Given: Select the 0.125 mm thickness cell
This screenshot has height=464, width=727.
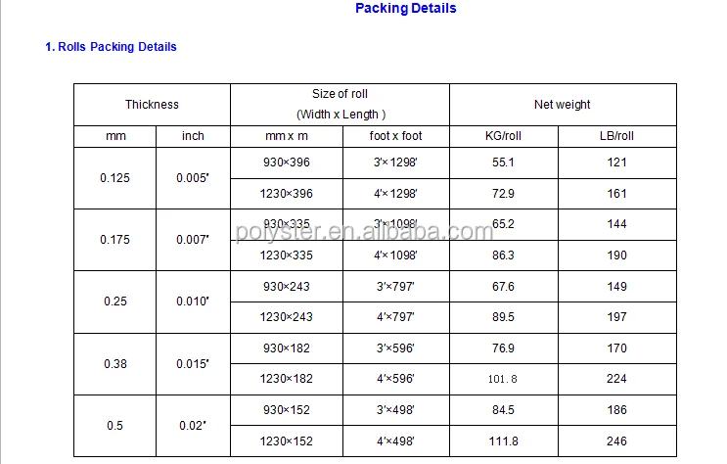Looking at the screenshot, I should [x=114, y=178].
